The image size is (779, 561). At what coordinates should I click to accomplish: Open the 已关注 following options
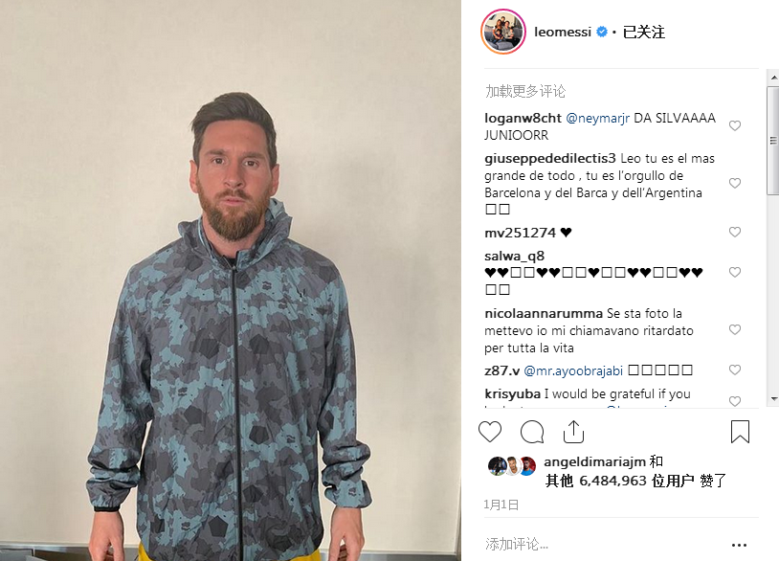643,32
